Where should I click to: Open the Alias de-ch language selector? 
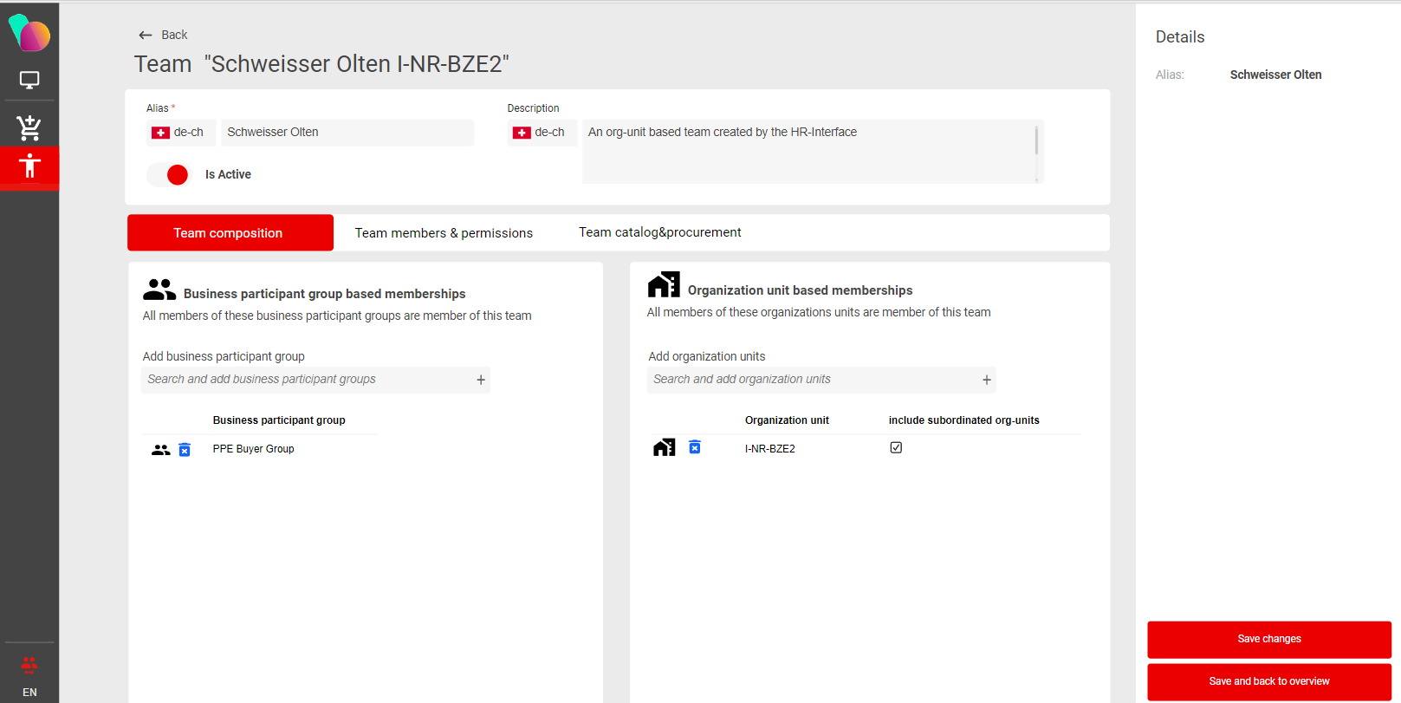pos(180,133)
